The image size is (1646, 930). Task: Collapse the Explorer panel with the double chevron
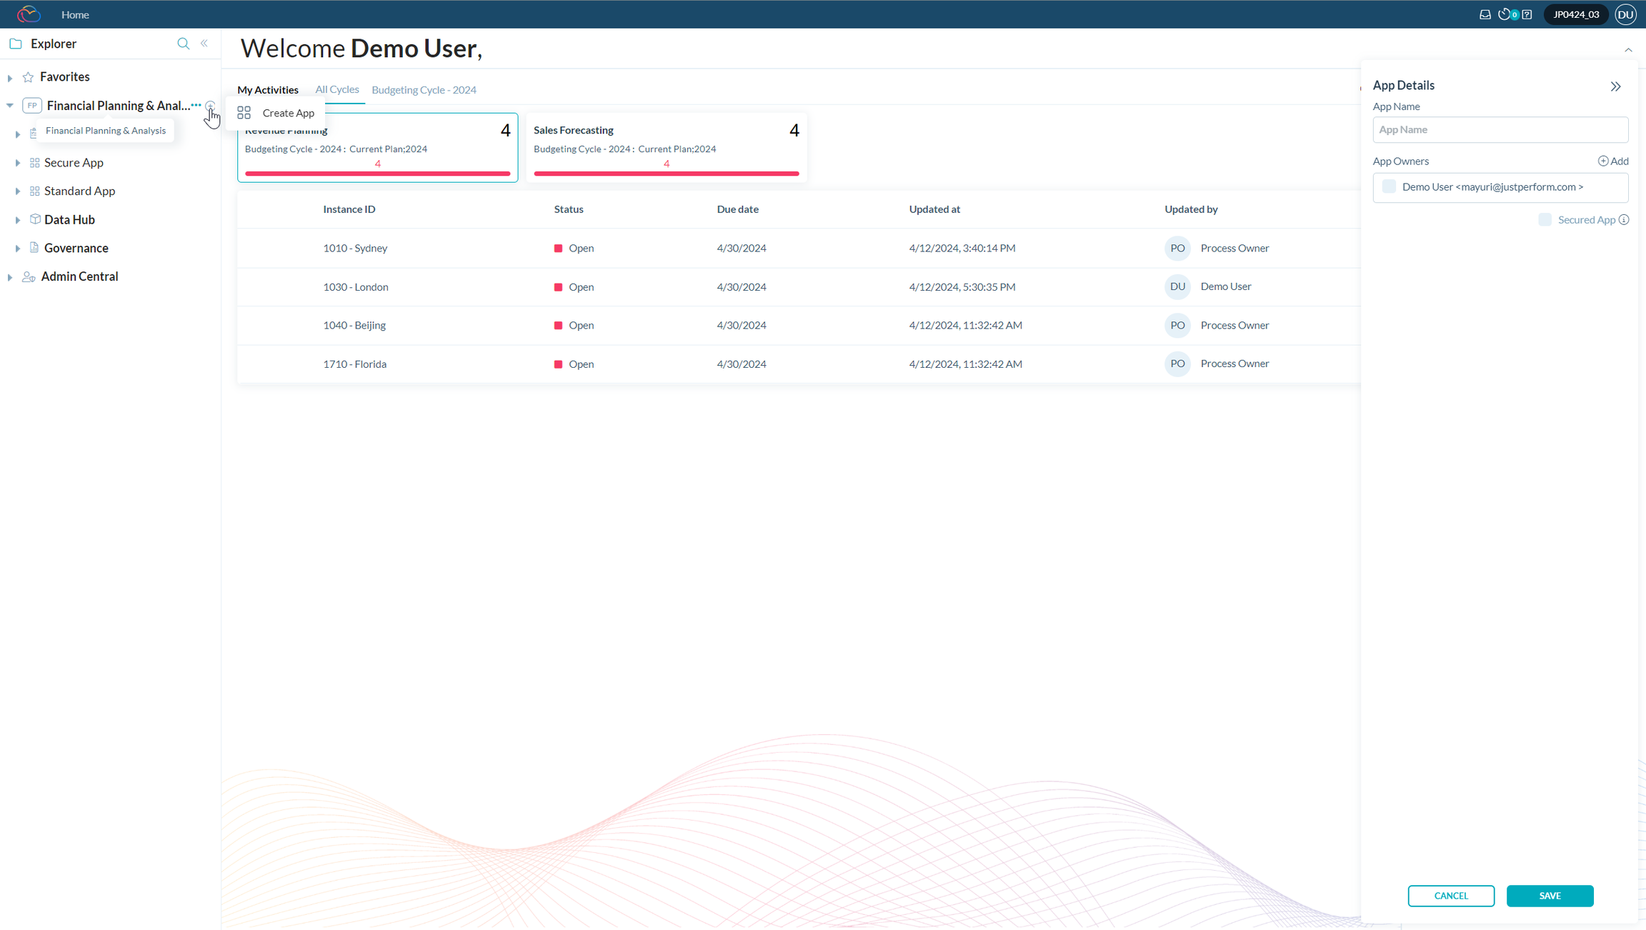tap(204, 44)
